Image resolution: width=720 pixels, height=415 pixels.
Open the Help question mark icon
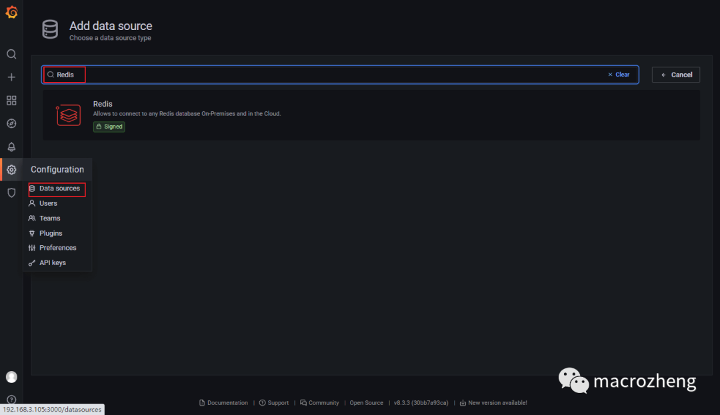(11, 400)
